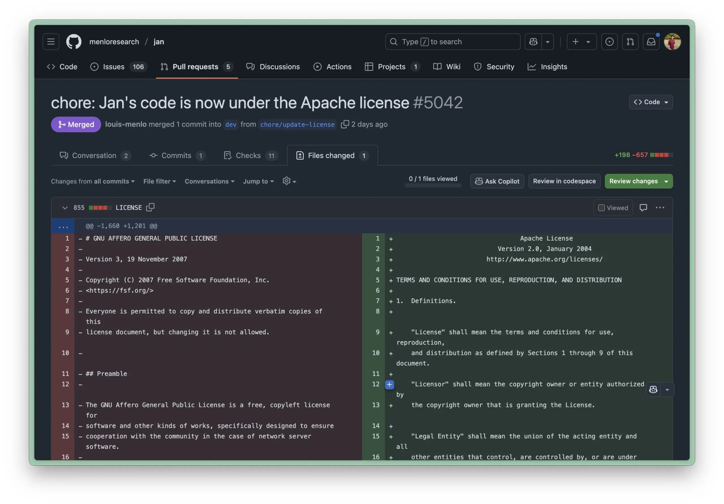Open the user avatar menu
Viewport: 724px width, 504px height.
(672, 41)
